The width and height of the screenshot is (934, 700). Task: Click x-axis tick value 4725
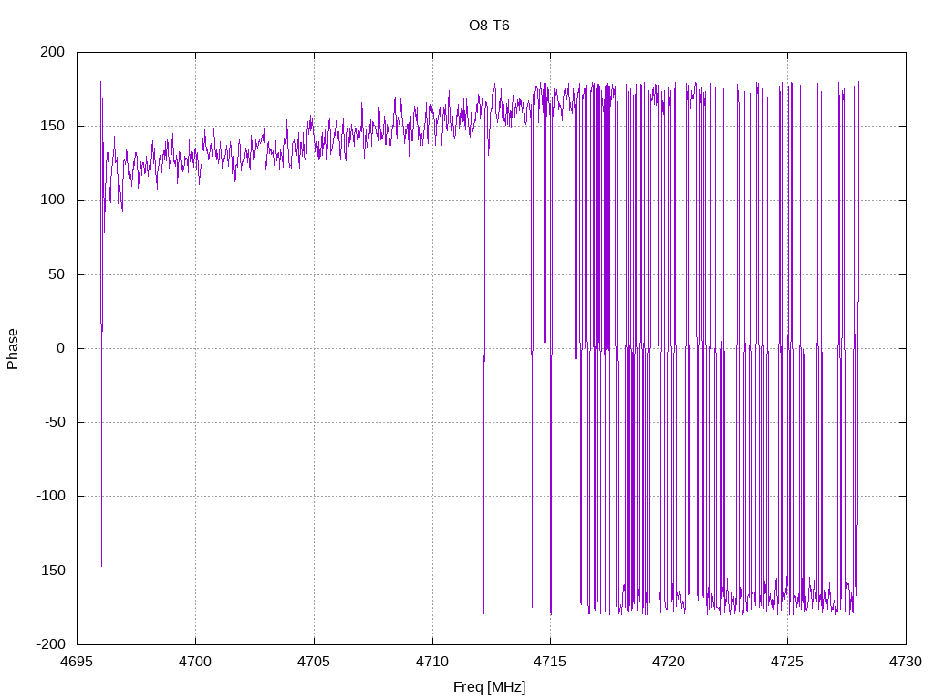[787, 662]
